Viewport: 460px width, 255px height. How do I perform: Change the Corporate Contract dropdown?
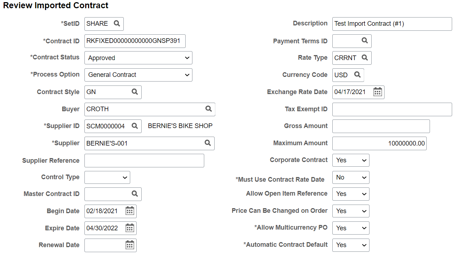point(351,160)
